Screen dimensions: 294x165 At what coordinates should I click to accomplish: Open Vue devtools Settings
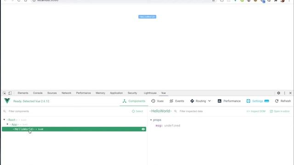[258, 101]
